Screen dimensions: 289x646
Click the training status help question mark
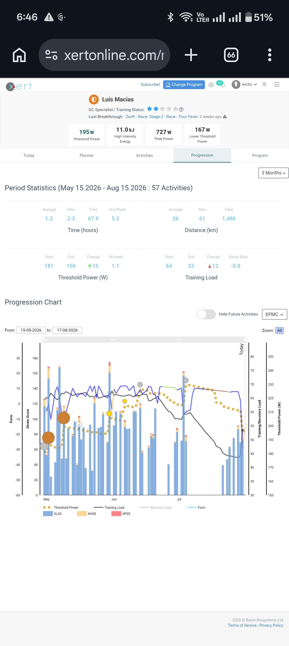[181, 109]
